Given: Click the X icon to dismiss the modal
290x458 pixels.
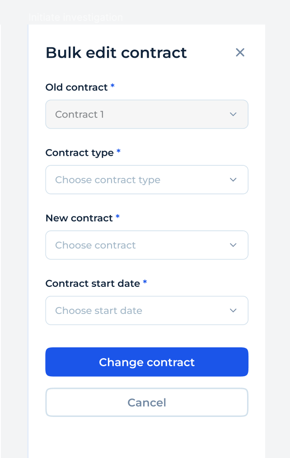Looking at the screenshot, I should [x=240, y=52].
